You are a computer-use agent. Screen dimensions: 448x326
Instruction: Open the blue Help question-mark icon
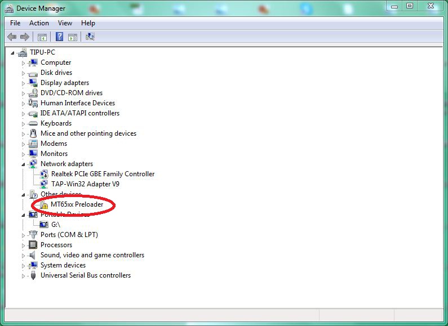click(59, 37)
